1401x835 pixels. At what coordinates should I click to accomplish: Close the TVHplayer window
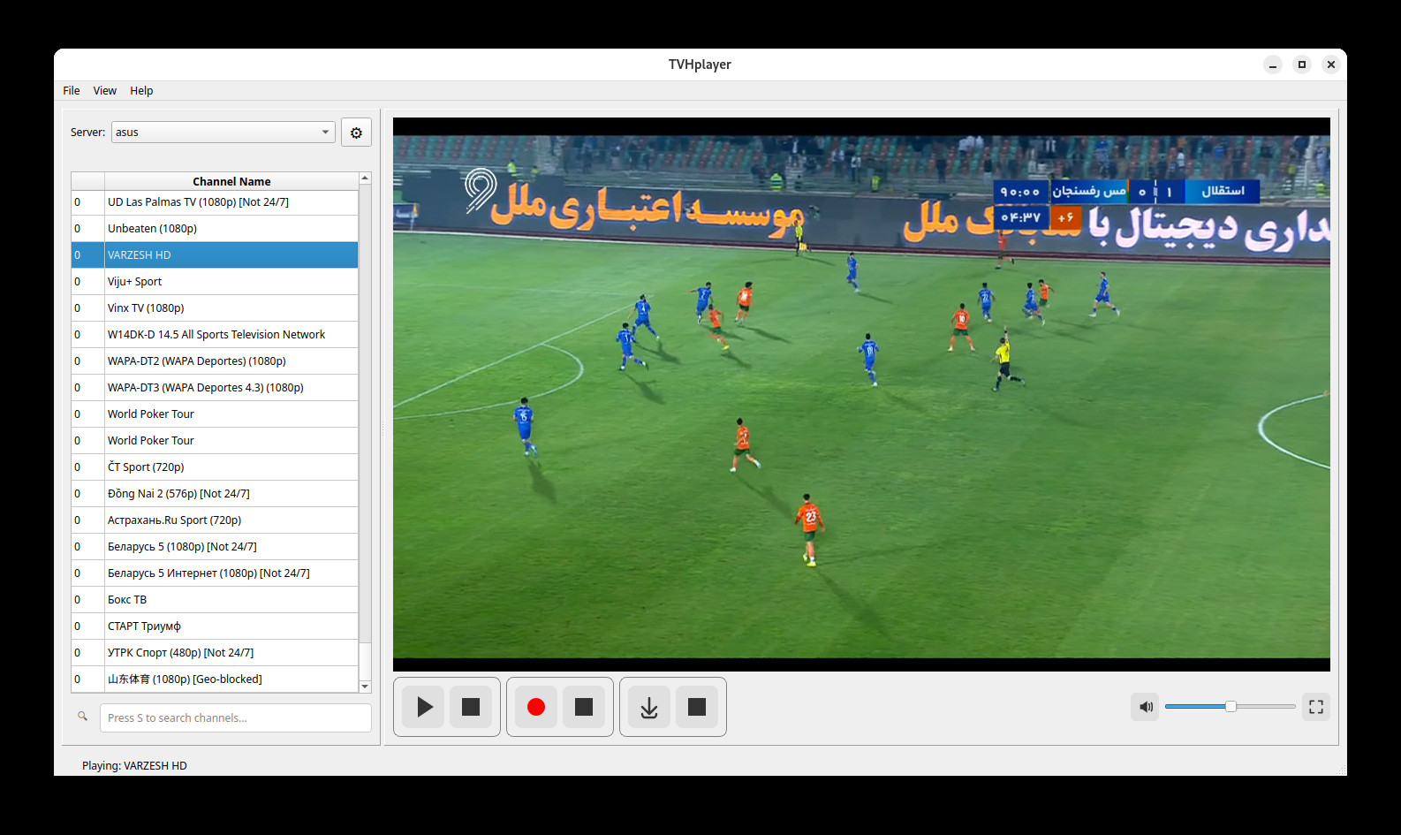coord(1331,65)
